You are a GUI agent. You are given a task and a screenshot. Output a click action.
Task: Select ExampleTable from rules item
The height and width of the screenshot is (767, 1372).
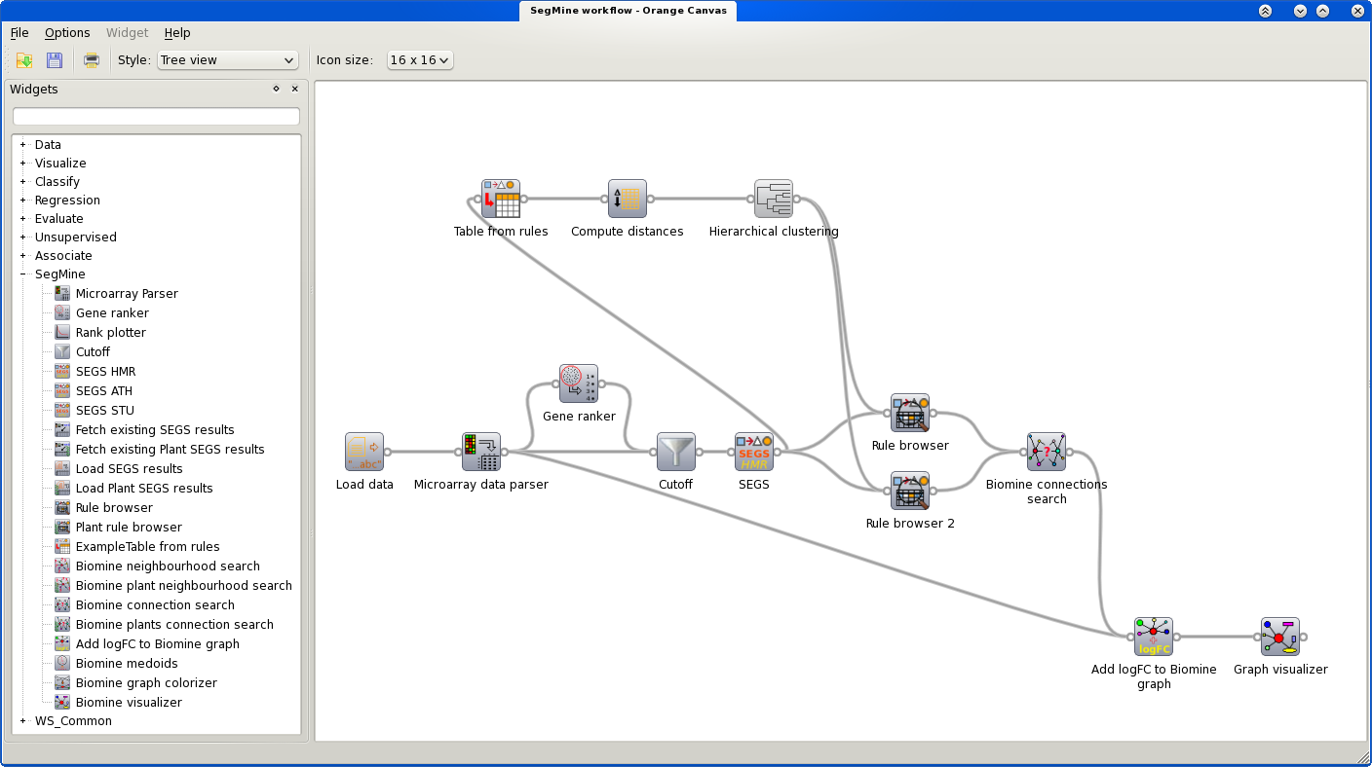tap(148, 547)
